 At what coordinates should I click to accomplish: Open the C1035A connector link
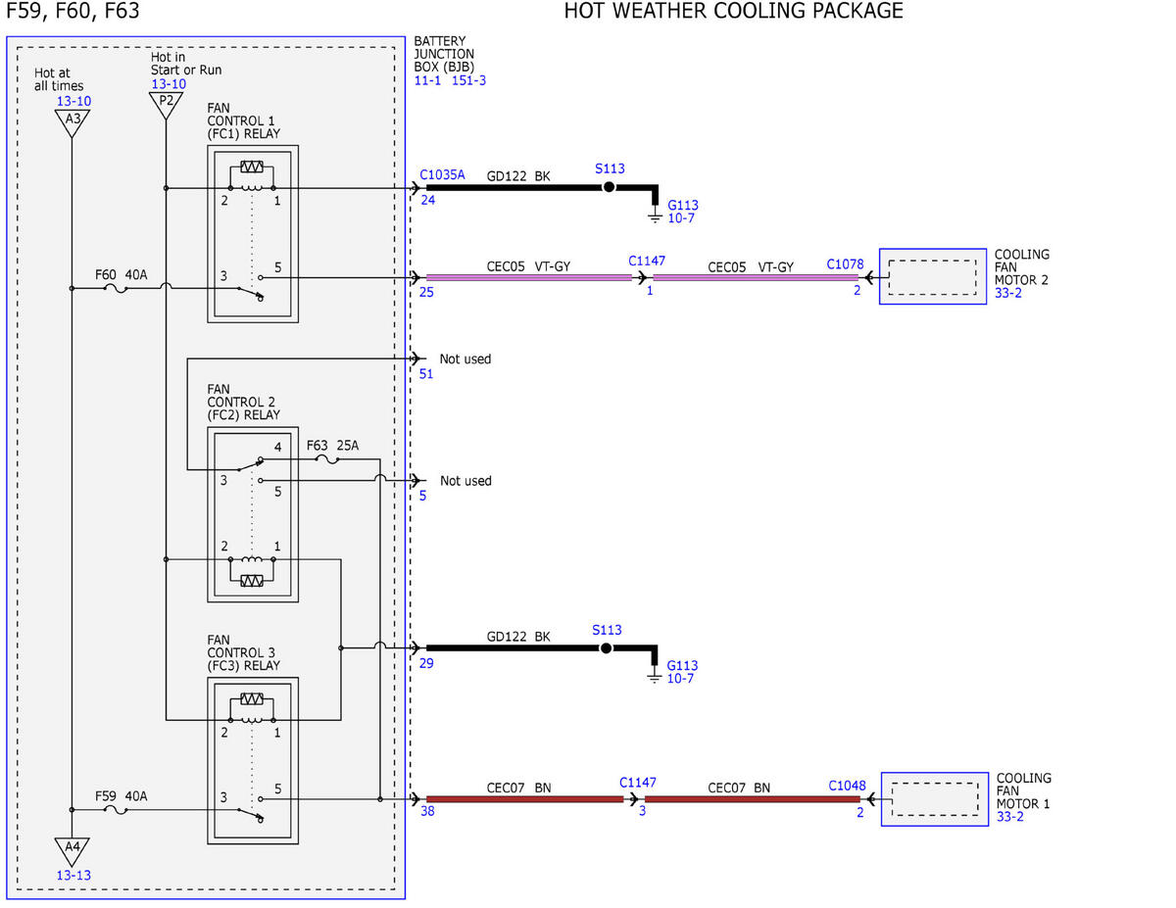(x=443, y=175)
